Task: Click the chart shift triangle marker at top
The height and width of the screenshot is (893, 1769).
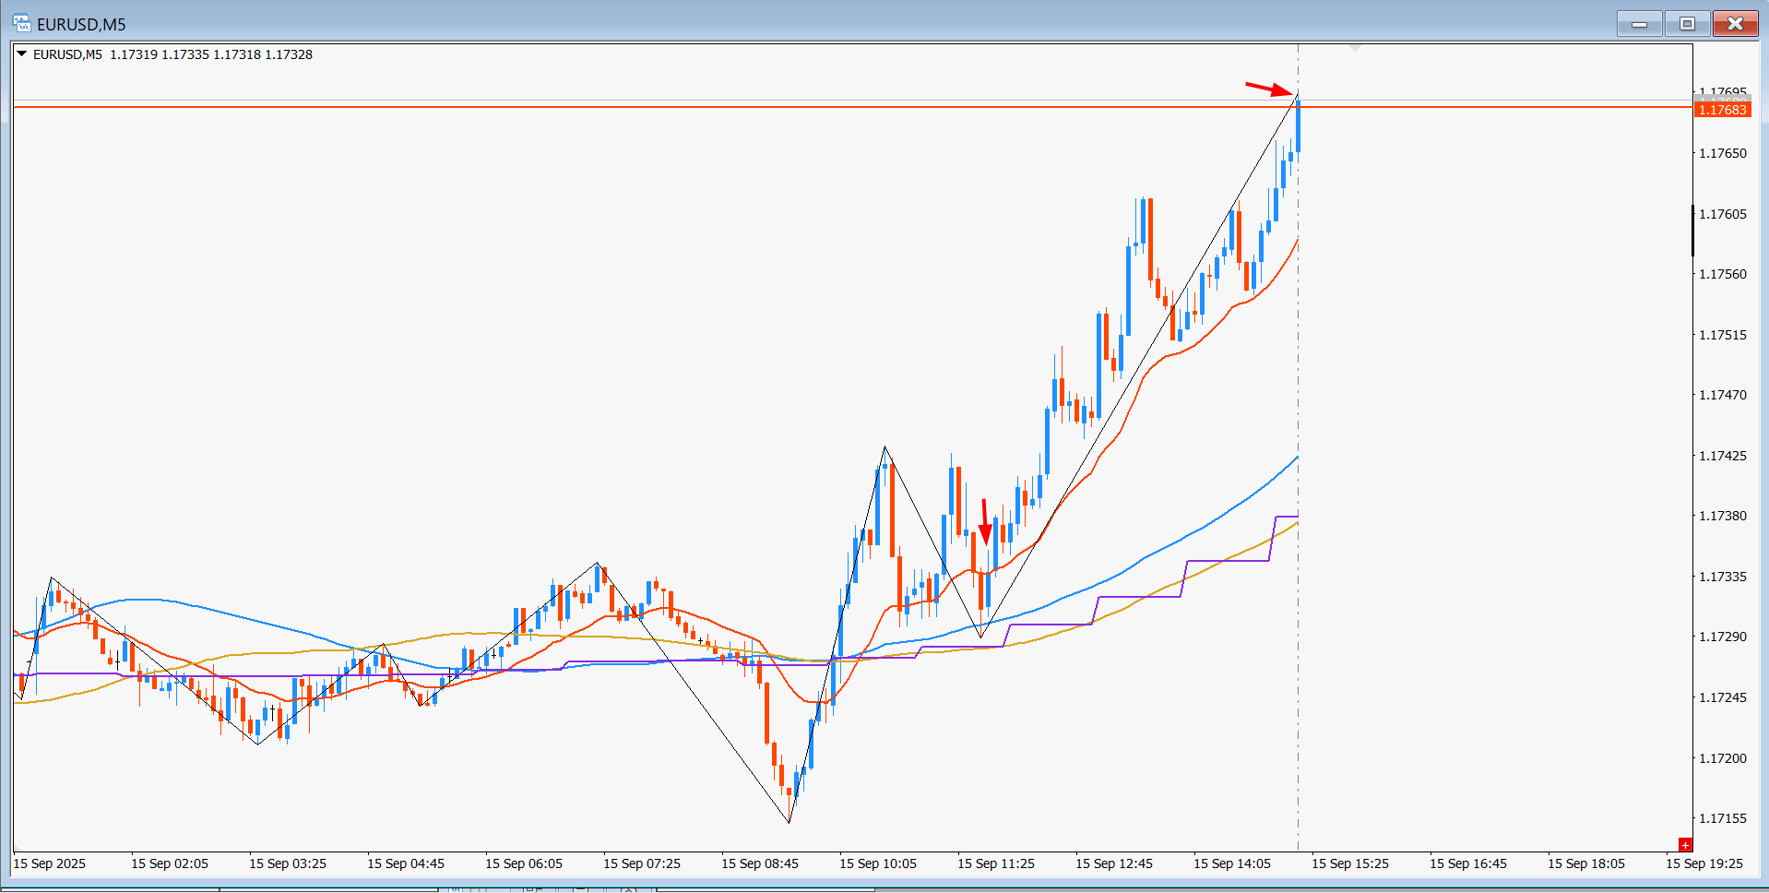Action: point(1355,47)
